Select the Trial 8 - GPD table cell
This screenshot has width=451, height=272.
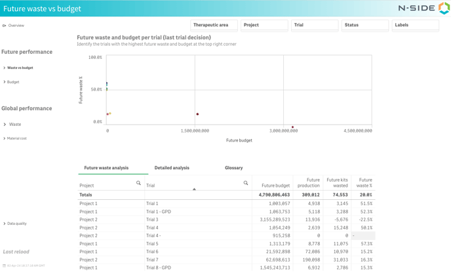click(x=158, y=267)
